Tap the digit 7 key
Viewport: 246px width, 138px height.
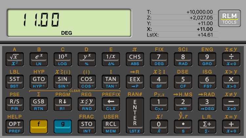point(159,59)
